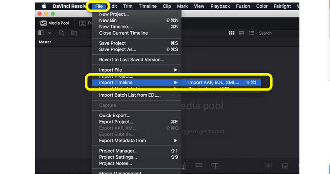The image size is (330, 174).
Task: Click the Edit page icon at bottom
Action: (x=198, y=166)
